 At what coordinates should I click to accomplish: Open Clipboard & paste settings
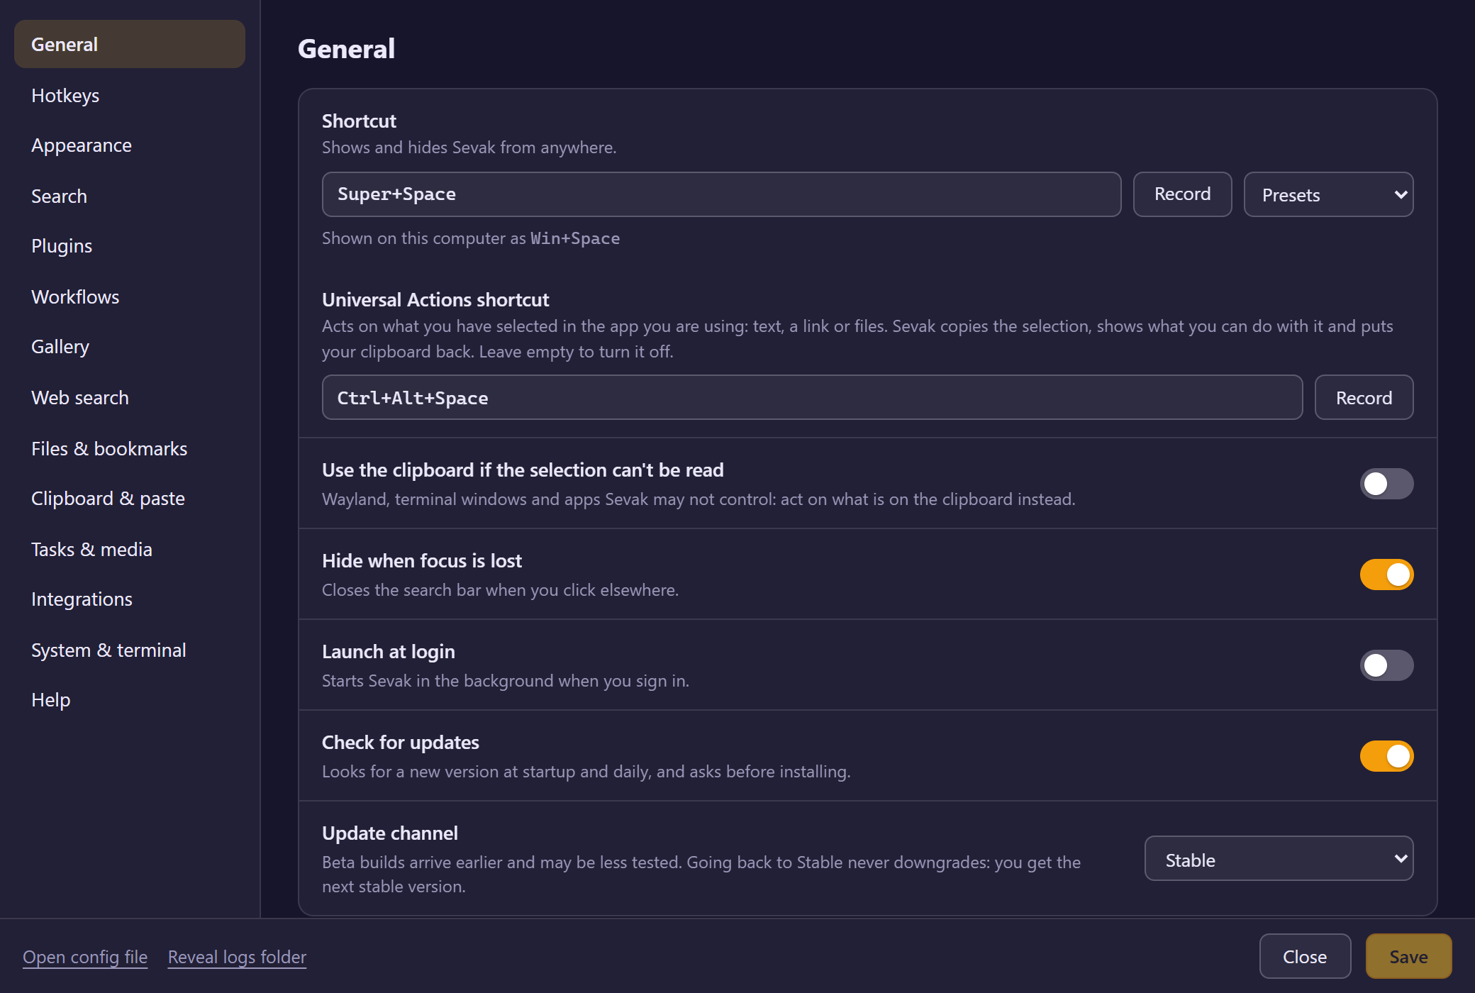(x=130, y=498)
